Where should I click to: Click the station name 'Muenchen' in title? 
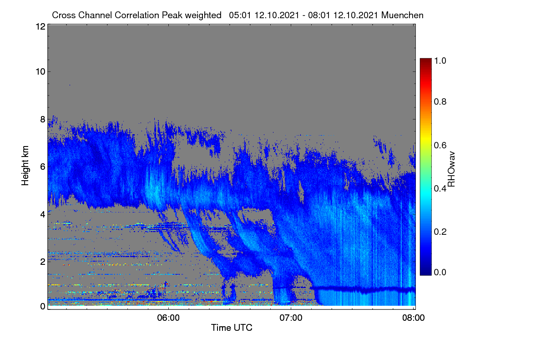click(x=403, y=15)
